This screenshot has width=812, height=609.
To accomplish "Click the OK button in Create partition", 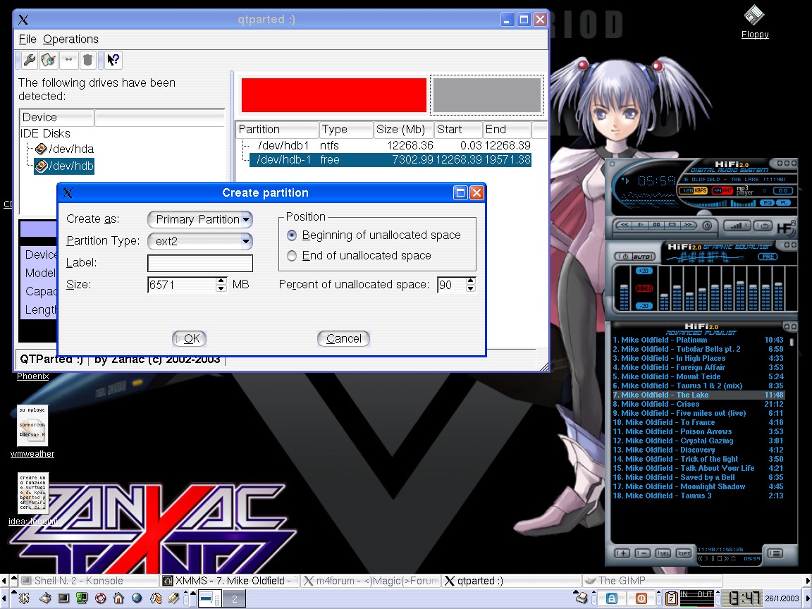I will click(189, 339).
